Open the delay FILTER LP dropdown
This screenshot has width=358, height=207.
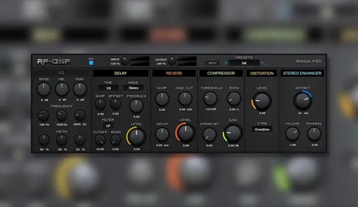pos(108,126)
